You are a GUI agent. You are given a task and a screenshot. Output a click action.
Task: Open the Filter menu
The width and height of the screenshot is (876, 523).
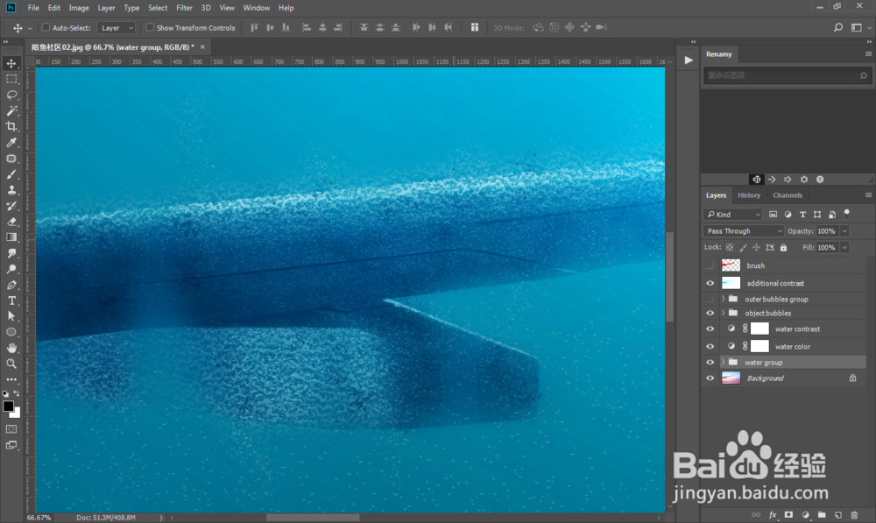click(184, 8)
